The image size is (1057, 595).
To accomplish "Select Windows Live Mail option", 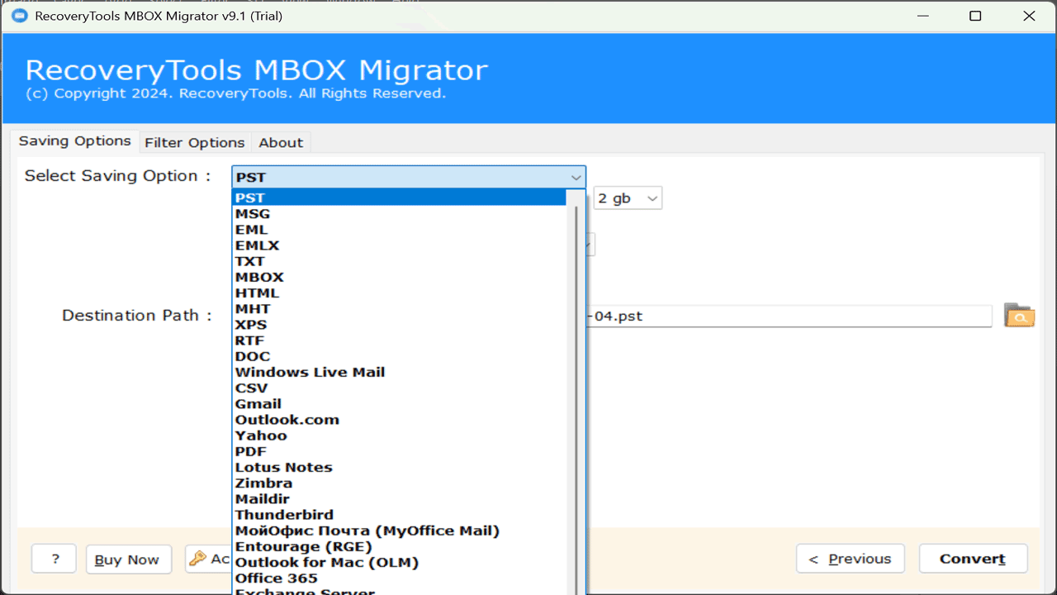I will click(x=399, y=372).
